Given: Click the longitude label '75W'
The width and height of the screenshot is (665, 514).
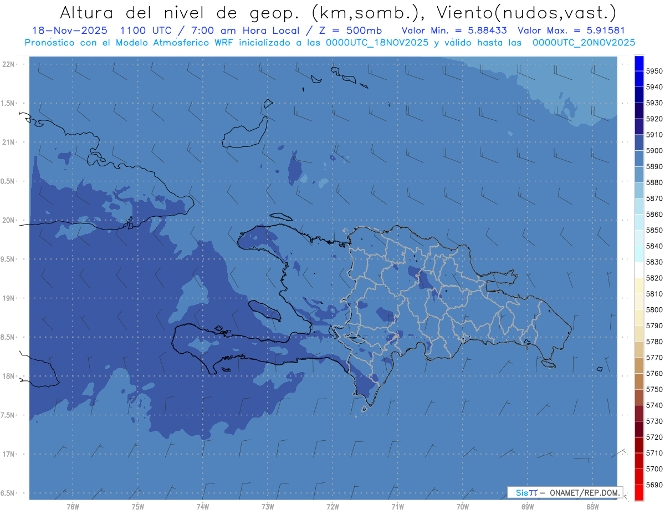Looking at the screenshot, I should (138, 507).
